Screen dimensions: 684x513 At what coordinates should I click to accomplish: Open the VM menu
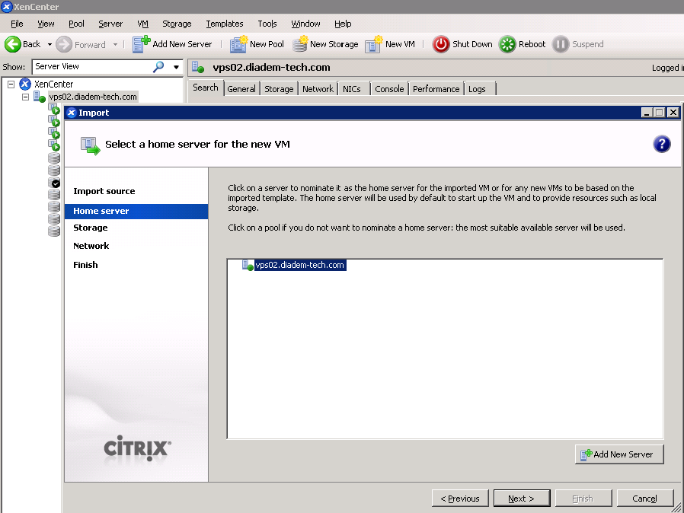tap(142, 24)
